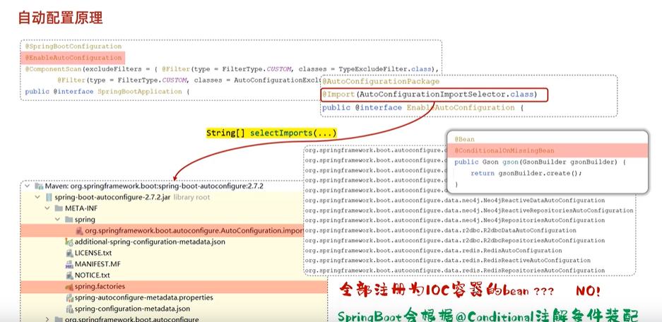Screen dimensions: 662x322
Task: Collapse the META-INF folder chevron
Action: point(47,208)
